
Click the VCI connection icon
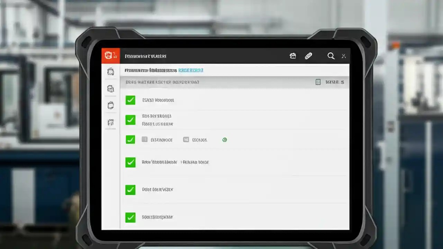coord(308,55)
